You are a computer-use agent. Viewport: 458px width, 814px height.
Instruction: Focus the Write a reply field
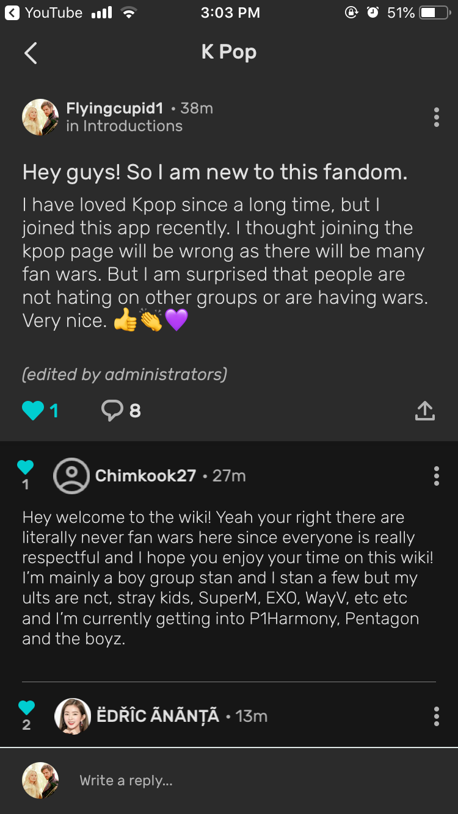coord(244,780)
